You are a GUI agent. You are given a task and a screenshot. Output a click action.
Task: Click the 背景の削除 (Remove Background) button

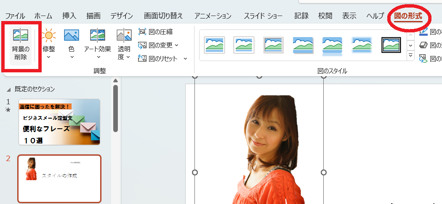pyautogui.click(x=21, y=45)
